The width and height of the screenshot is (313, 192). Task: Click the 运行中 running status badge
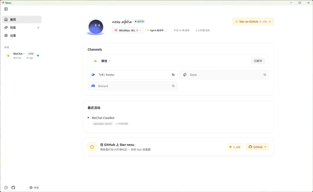click(x=139, y=21)
